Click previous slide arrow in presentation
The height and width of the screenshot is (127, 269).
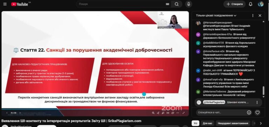click(x=7, y=113)
